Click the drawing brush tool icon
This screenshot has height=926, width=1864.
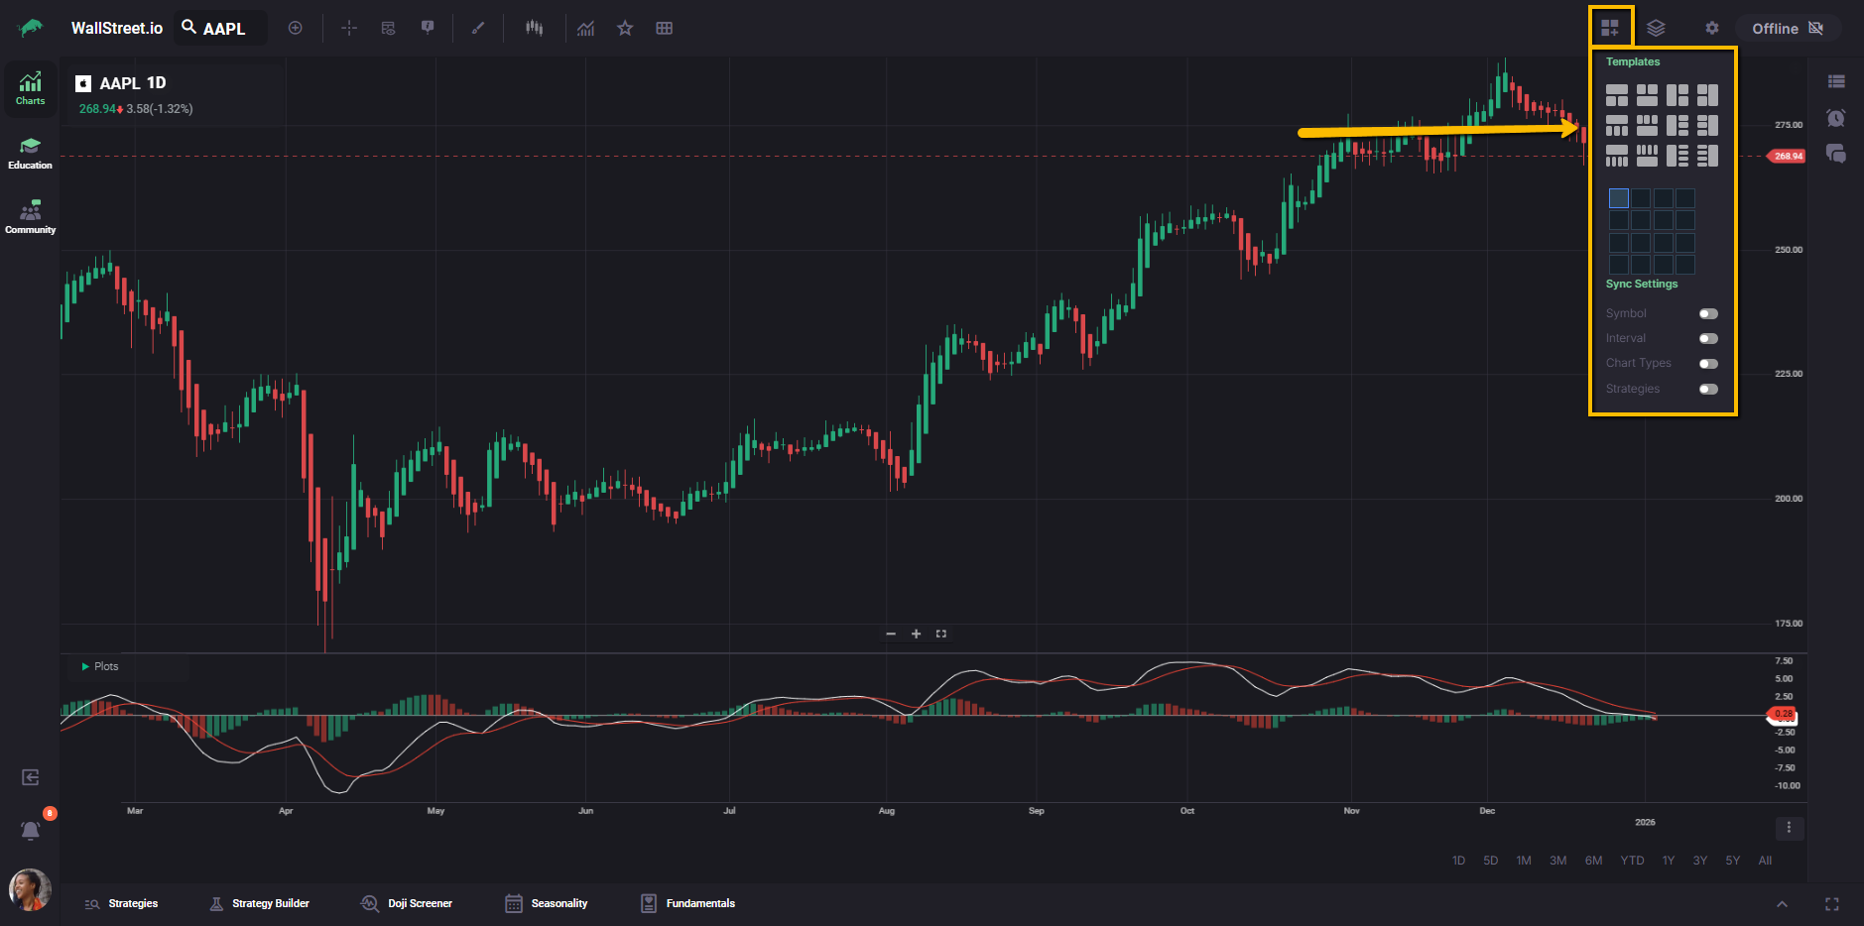pyautogui.click(x=478, y=29)
